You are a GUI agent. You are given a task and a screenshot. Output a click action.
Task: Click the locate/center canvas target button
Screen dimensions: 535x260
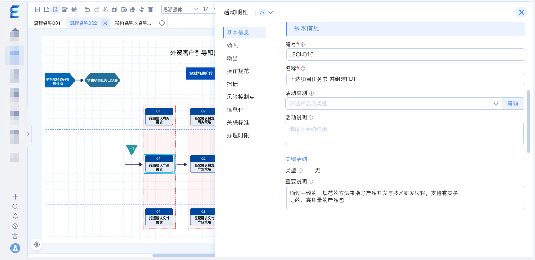[x=37, y=244]
